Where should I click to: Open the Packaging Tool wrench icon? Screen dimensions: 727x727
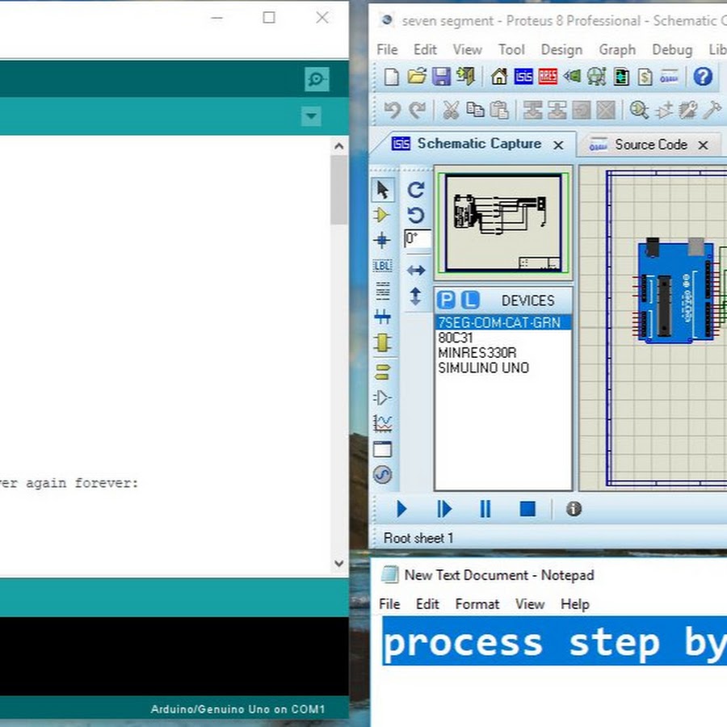[688, 111]
